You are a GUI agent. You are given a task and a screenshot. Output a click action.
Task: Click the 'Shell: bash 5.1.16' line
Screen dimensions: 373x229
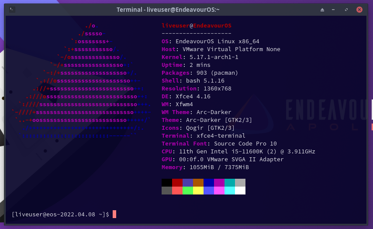tap(193, 81)
